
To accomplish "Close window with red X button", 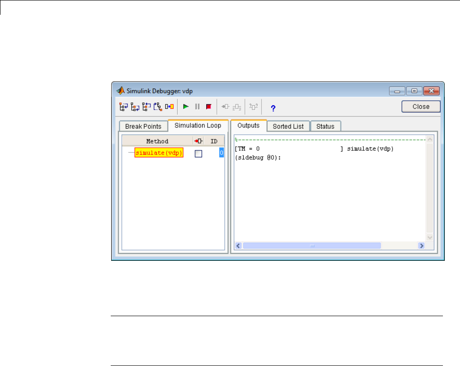I will (431, 91).
